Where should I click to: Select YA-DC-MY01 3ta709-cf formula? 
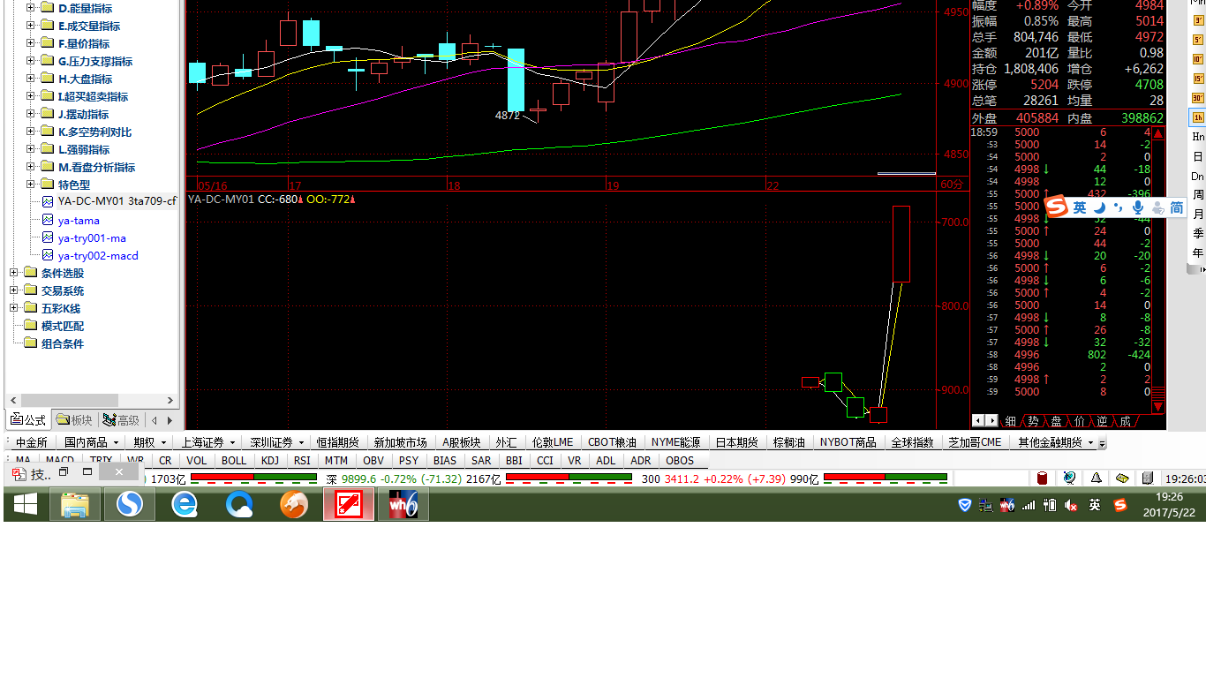[117, 201]
